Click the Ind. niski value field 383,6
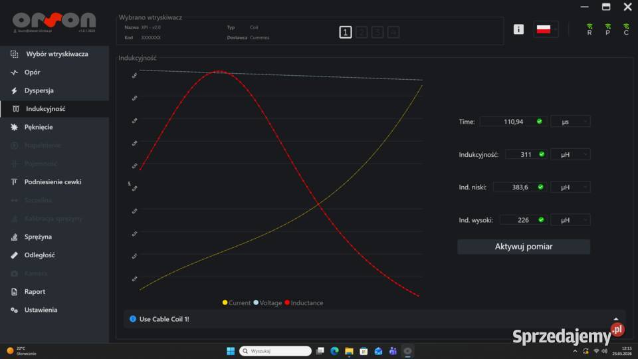The height and width of the screenshot is (359, 638). (520, 187)
